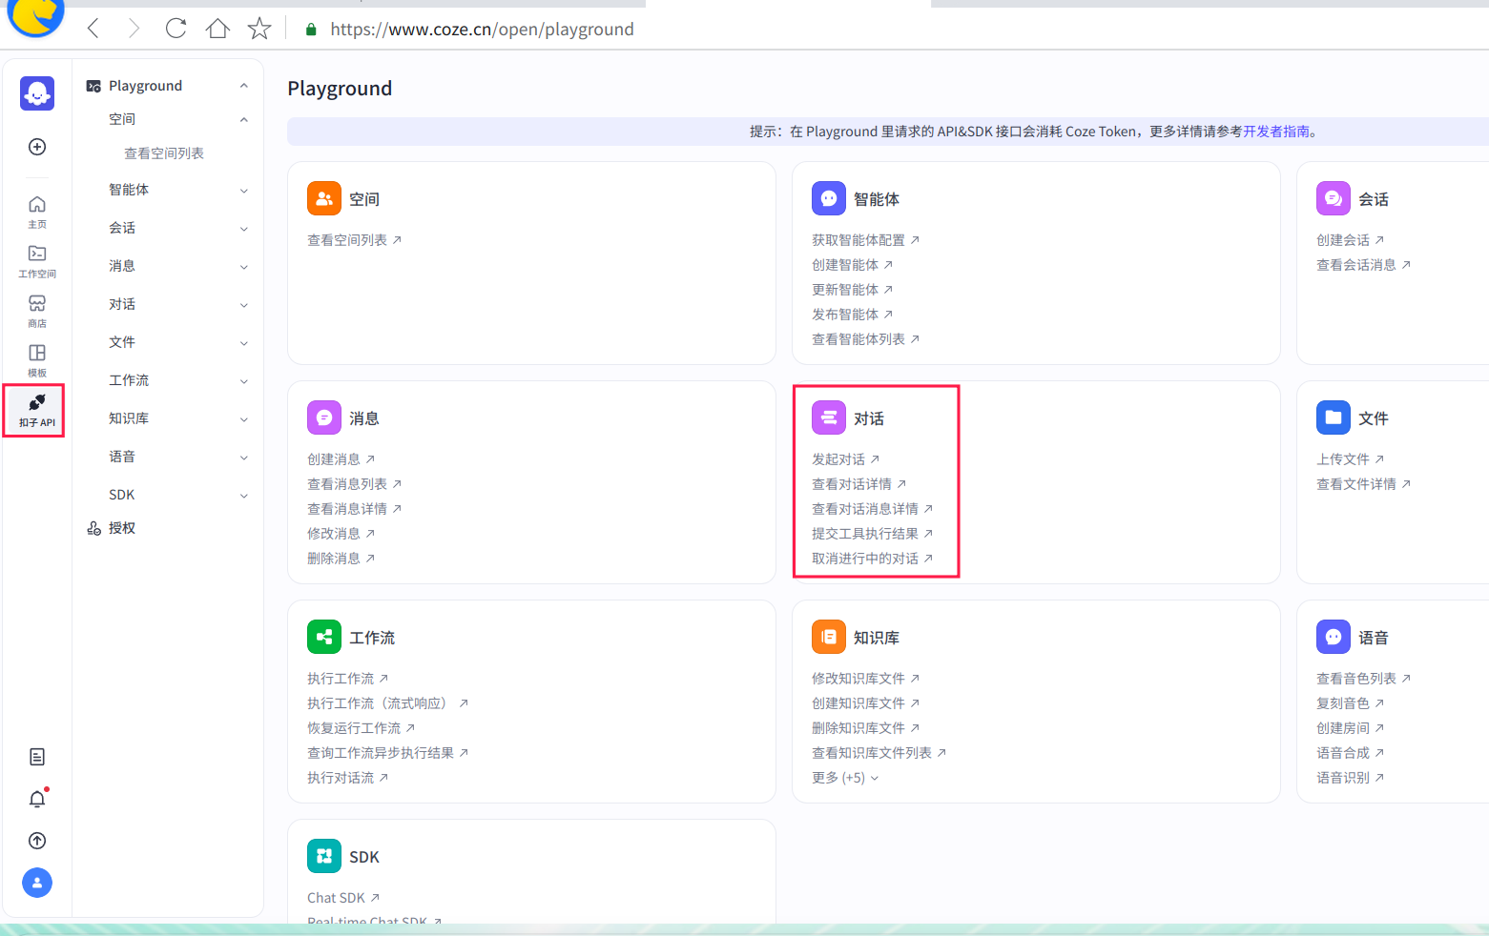Click the browser address bar URL

coord(482,30)
